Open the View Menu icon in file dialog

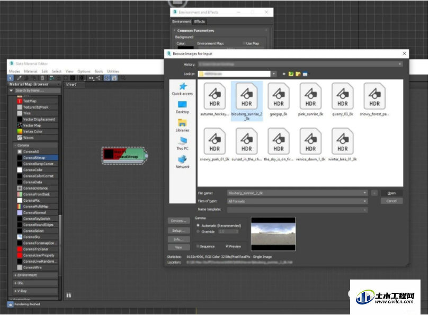[x=305, y=74]
